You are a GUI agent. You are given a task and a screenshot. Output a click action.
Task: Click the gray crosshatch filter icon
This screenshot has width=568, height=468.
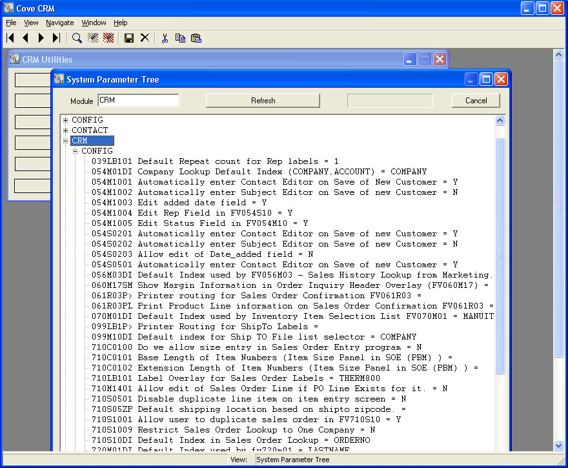pos(93,38)
